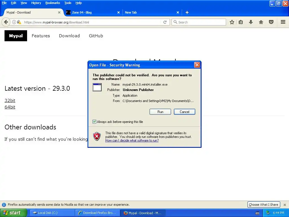
Task: Show bookmarks list icon in toolbar
Action: point(241,22)
